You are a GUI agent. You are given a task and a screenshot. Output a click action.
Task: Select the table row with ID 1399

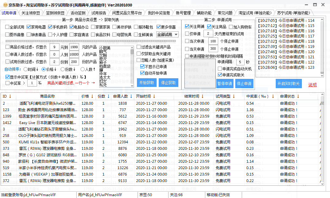(160, 116)
